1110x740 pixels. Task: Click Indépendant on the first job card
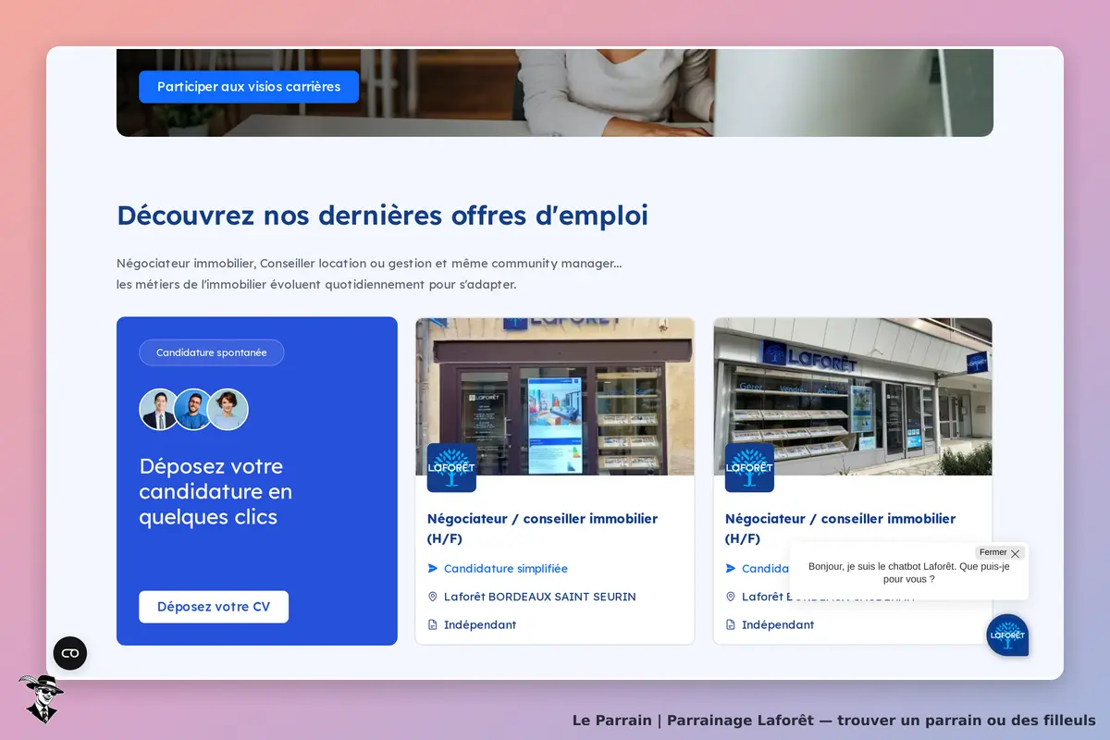(480, 624)
